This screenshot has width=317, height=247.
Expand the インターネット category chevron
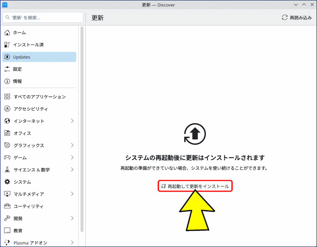coord(72,121)
